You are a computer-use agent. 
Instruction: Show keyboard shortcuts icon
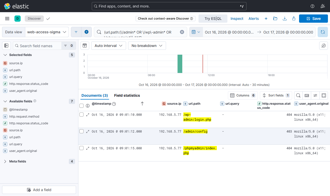pos(307,95)
